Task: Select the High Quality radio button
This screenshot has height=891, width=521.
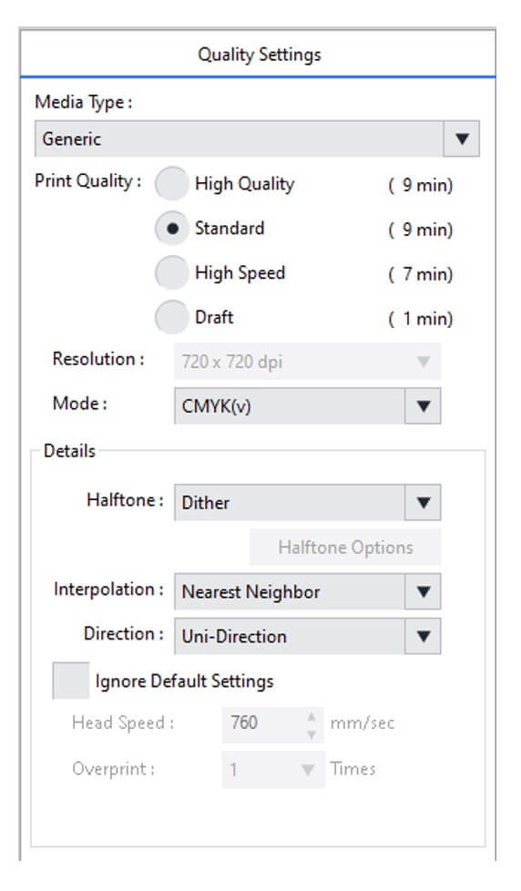Action: point(171,183)
